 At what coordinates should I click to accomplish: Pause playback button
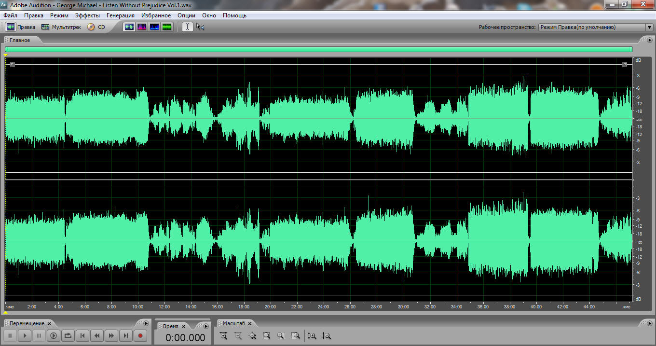tap(39, 335)
